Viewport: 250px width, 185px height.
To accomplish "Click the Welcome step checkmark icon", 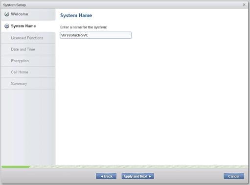I will coord(7,14).
